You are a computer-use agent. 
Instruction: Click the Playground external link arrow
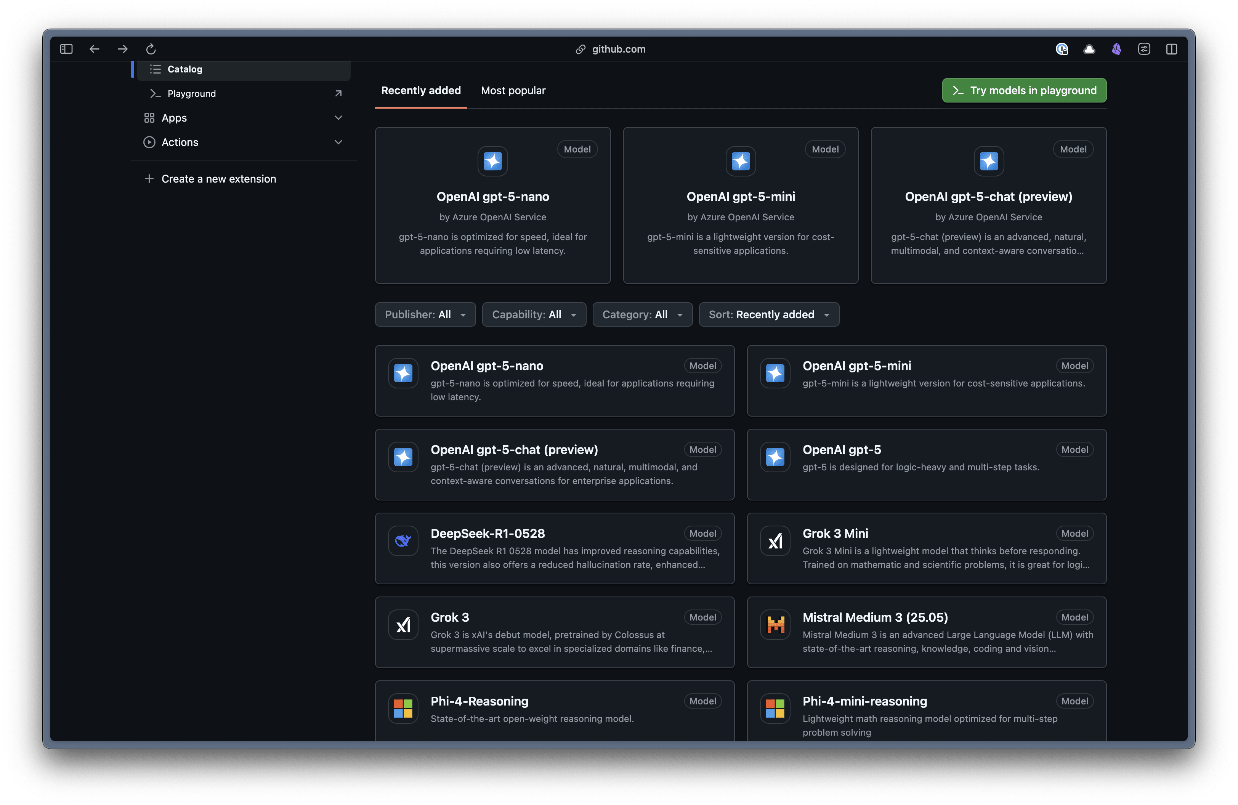coord(338,94)
